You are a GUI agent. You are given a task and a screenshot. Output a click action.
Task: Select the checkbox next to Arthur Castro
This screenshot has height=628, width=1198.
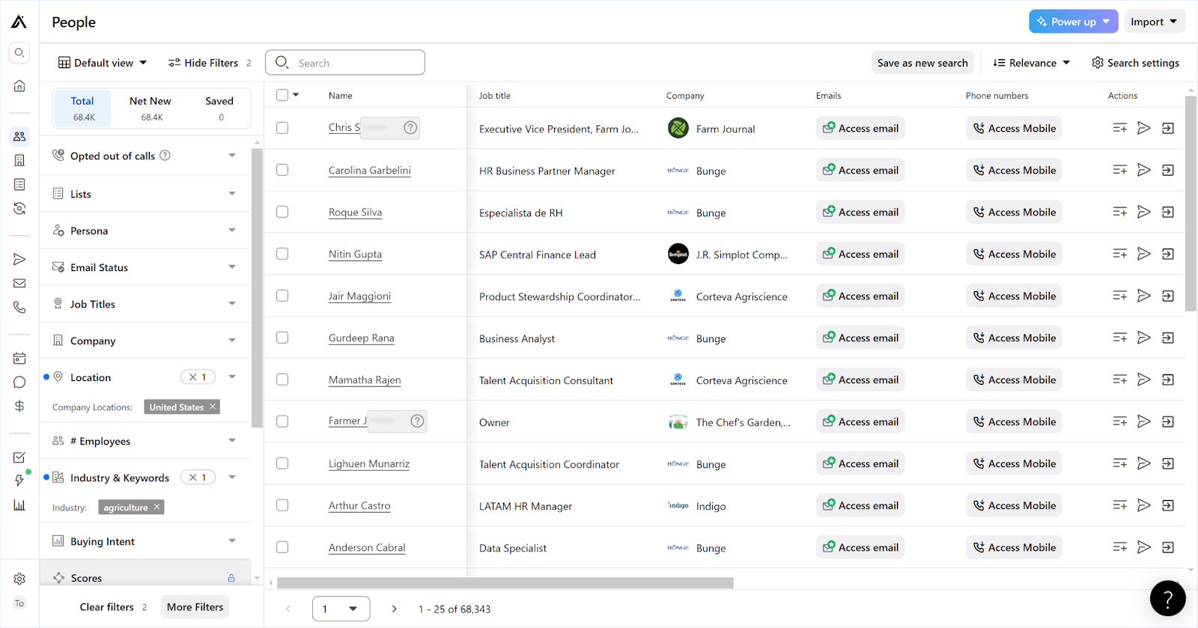[282, 505]
